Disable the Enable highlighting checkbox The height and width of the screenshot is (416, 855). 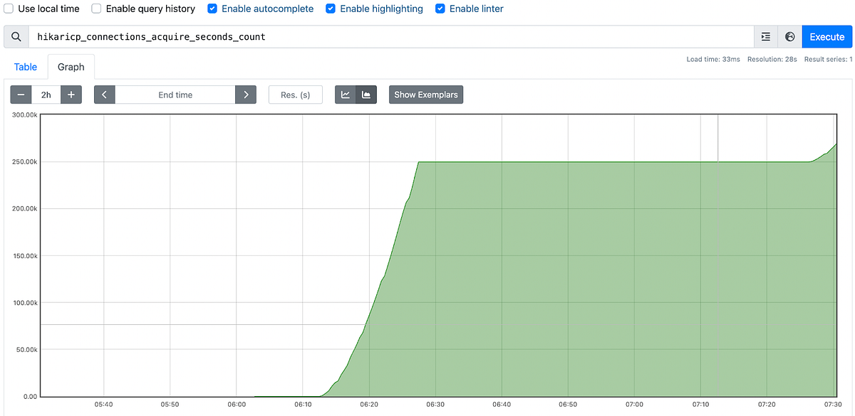(x=330, y=9)
